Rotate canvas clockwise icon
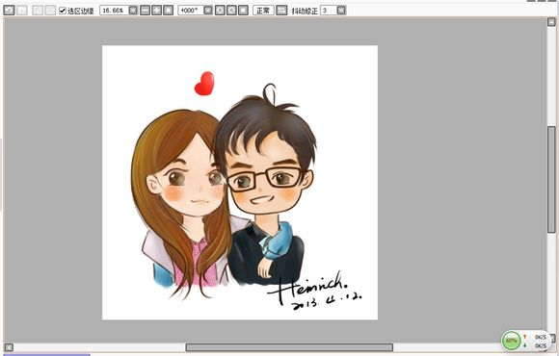The height and width of the screenshot is (356, 559). point(231,11)
